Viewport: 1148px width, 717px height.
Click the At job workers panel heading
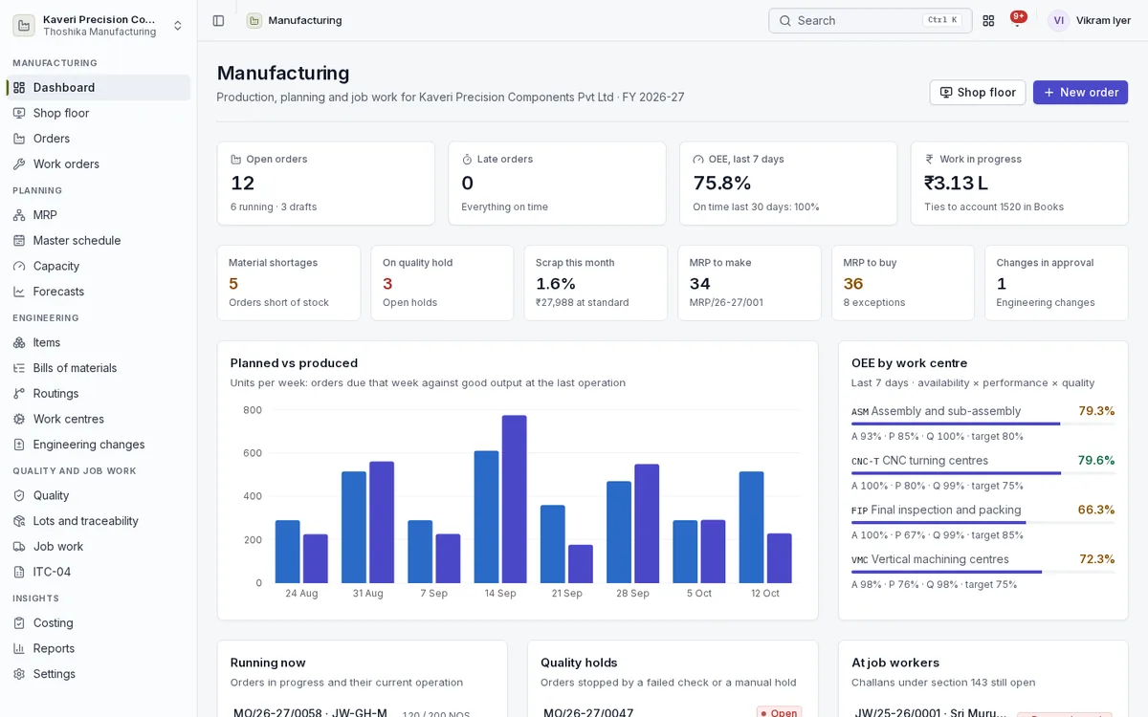895,663
